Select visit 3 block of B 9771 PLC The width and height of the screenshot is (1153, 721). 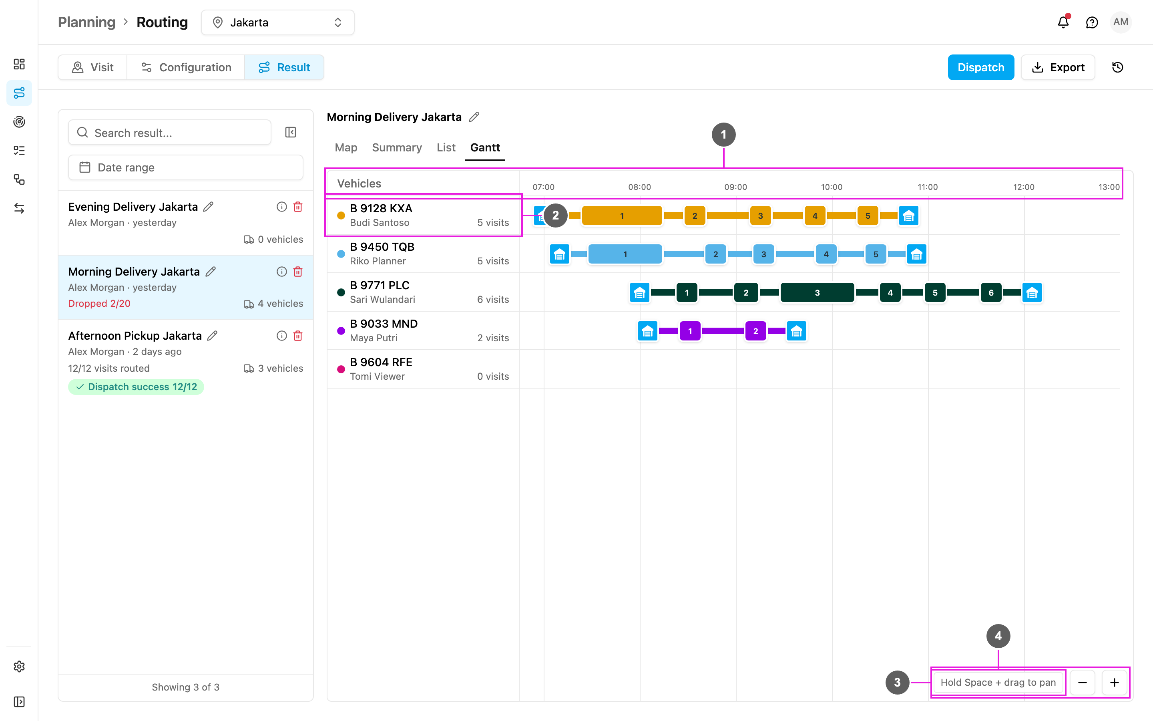(817, 292)
